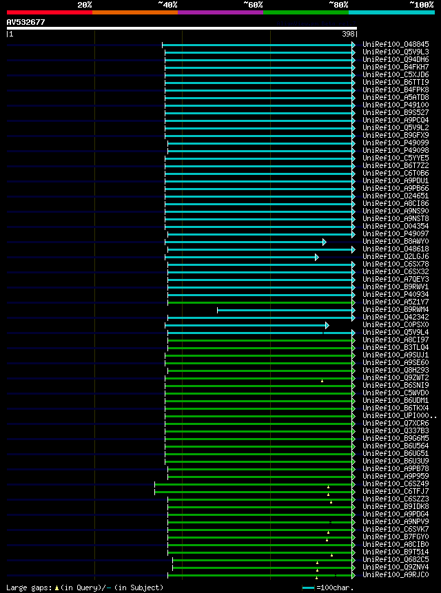Viewport: 441px width, 593px height.
Task: Select hit UniRef100_P49099
Action: click(396, 143)
